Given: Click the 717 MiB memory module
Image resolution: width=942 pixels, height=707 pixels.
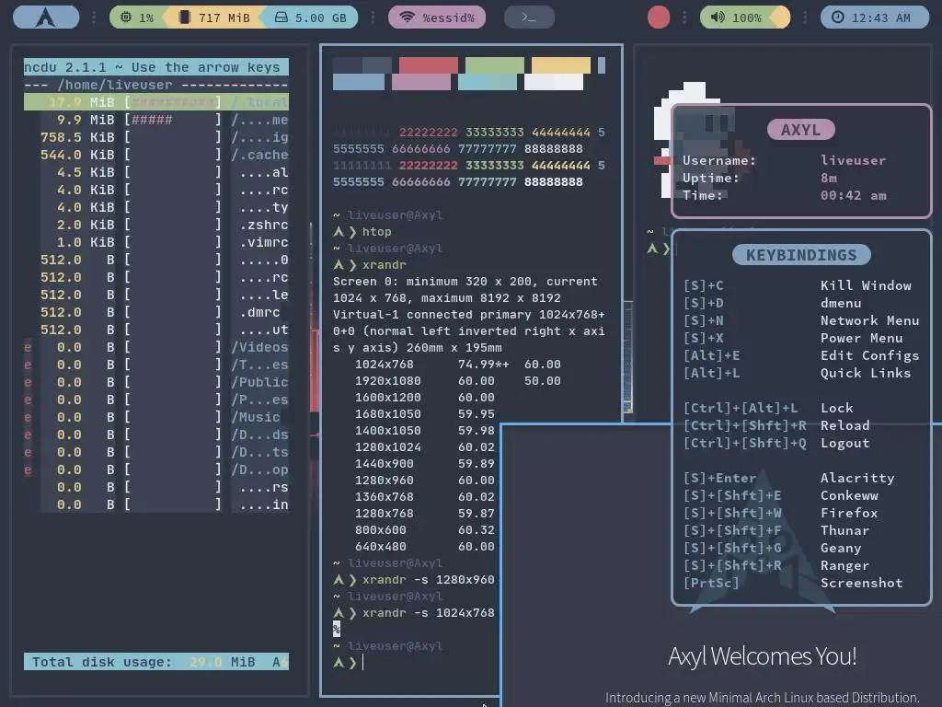Looking at the screenshot, I should tap(214, 17).
